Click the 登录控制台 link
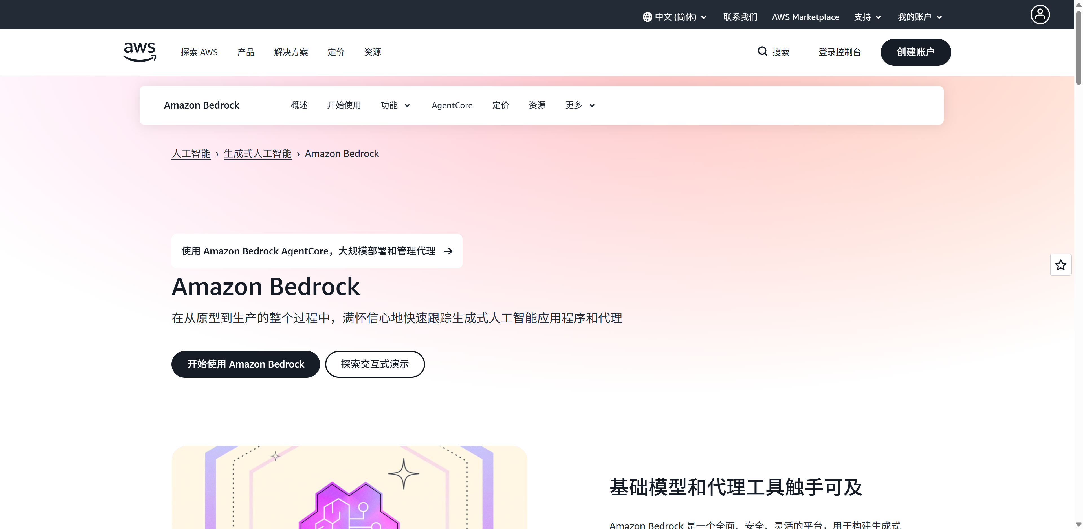This screenshot has height=529, width=1083. (x=840, y=52)
